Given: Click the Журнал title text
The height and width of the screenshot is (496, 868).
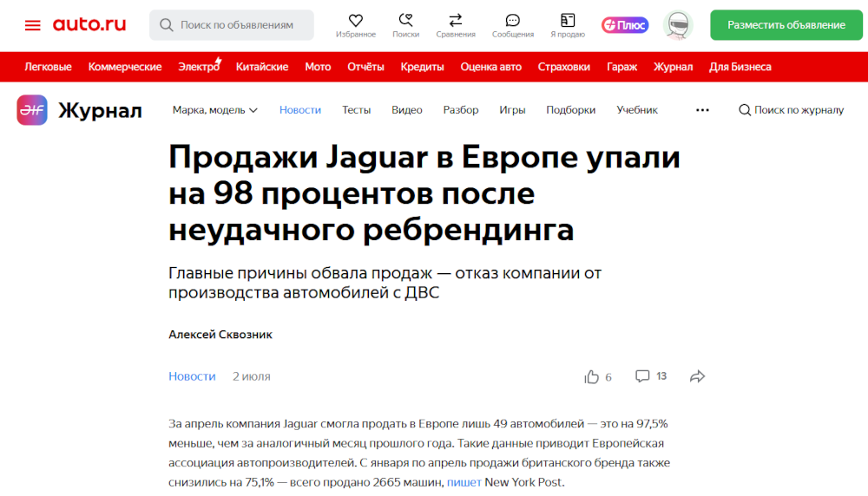Looking at the screenshot, I should pyautogui.click(x=100, y=111).
